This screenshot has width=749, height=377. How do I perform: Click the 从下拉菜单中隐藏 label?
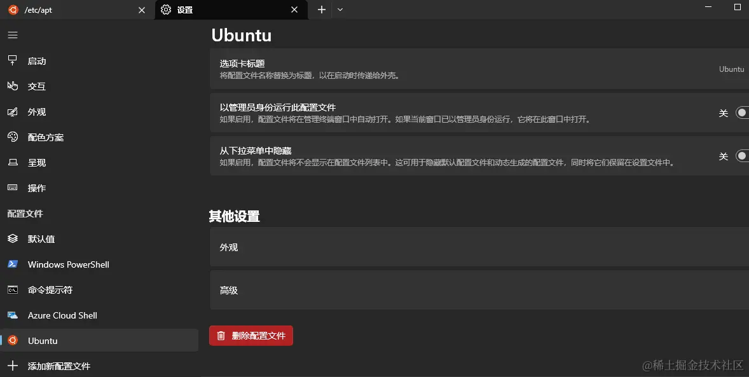[256, 151]
